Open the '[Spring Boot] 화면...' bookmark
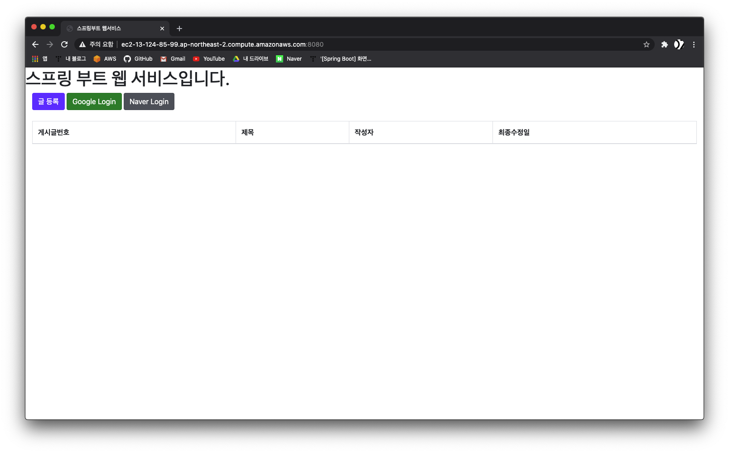The width and height of the screenshot is (729, 453). [x=341, y=59]
